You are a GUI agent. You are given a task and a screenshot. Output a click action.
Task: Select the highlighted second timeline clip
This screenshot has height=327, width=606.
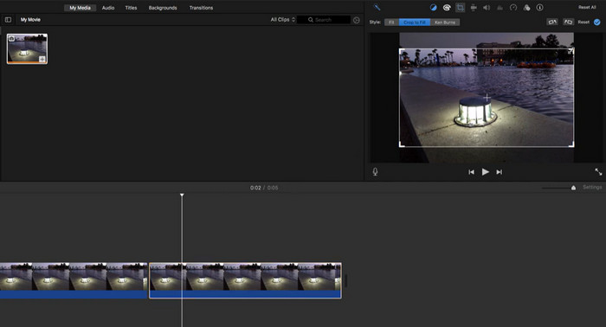point(245,280)
